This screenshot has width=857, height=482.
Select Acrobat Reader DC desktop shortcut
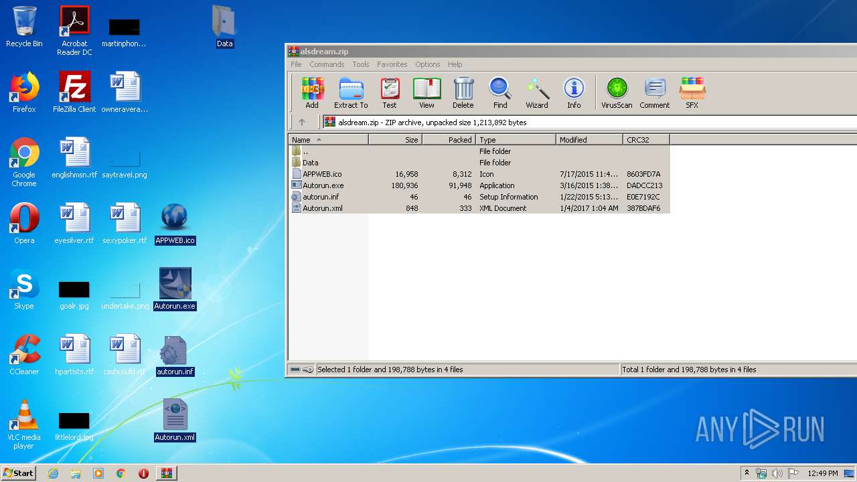point(74,31)
